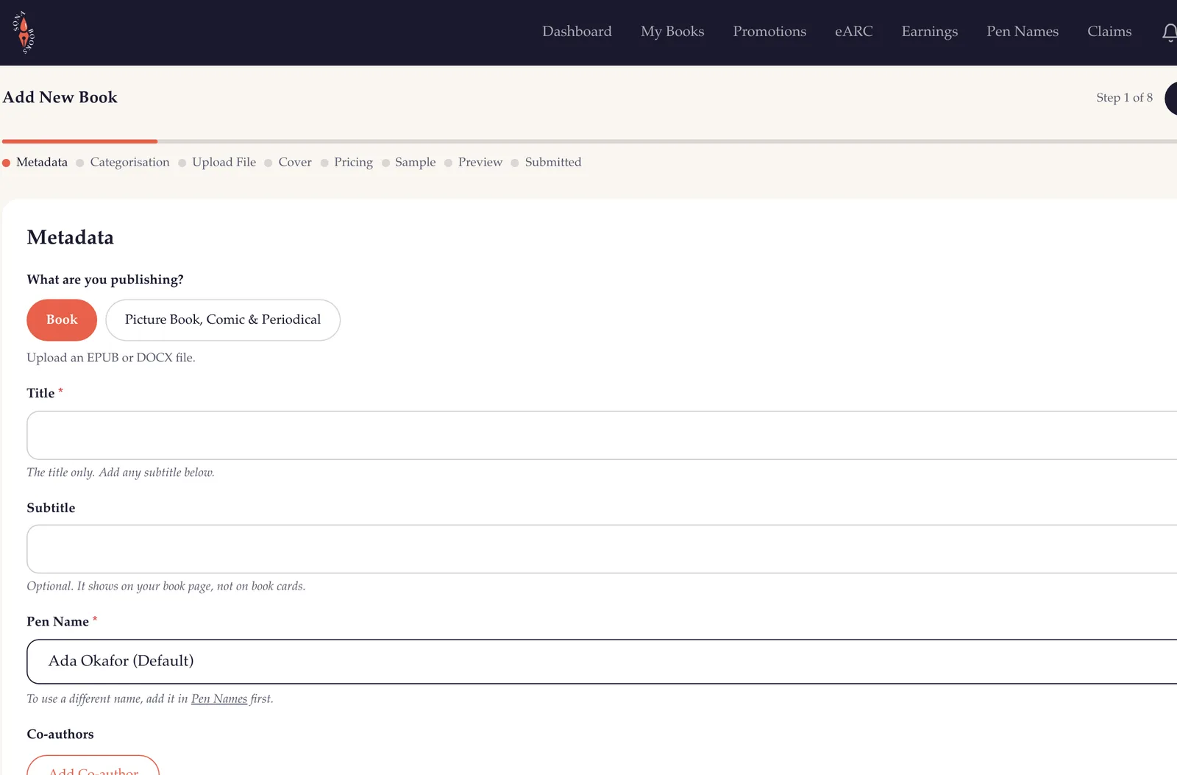Follow the Pen Names link in hint text

tap(219, 699)
